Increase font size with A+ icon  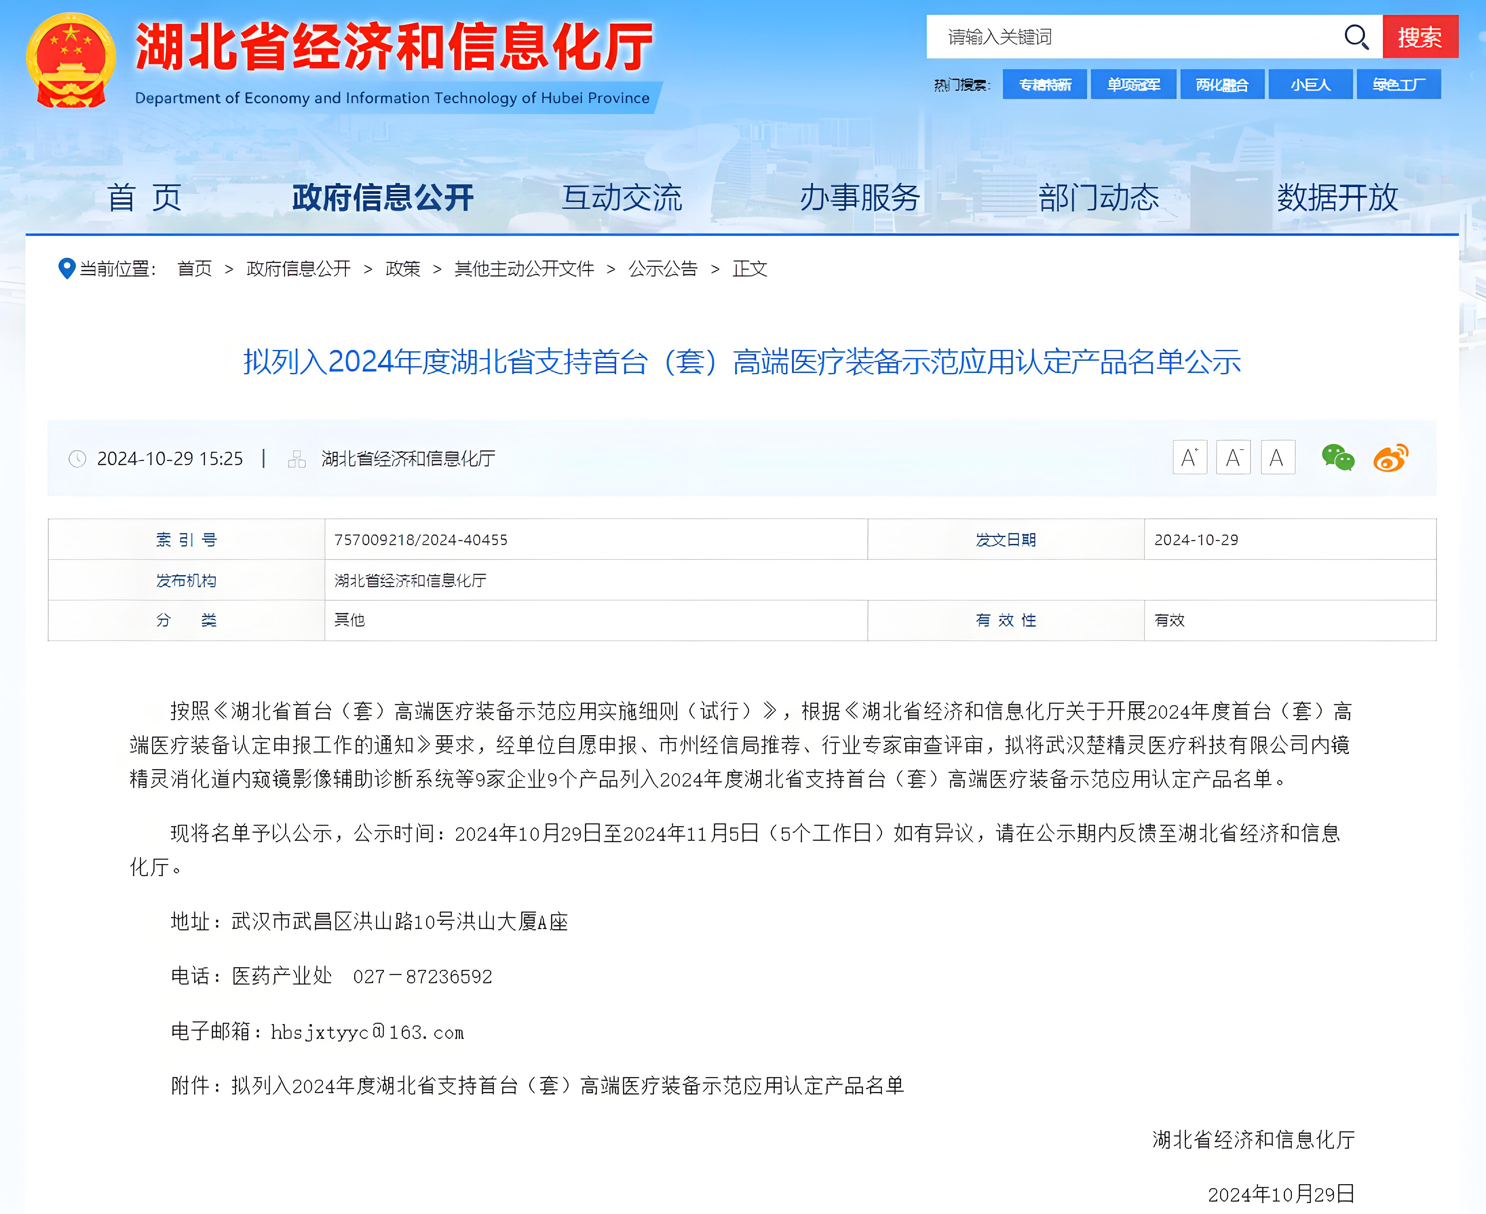point(1189,458)
